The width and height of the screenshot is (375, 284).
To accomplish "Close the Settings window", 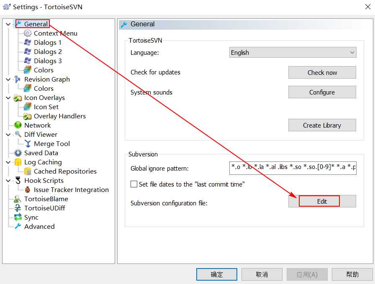I will tap(368, 7).
